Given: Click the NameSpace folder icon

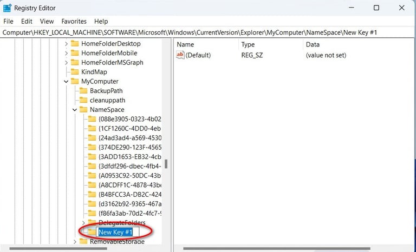Looking at the screenshot, I should [x=83, y=110].
